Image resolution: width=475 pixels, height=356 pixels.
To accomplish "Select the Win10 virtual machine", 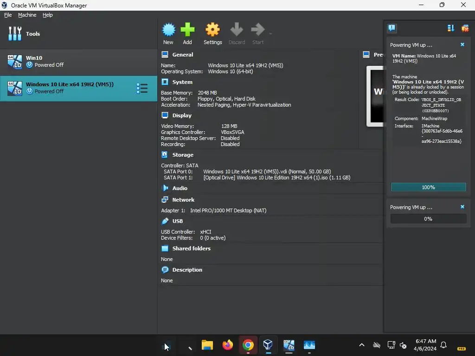I will pyautogui.click(x=78, y=62).
